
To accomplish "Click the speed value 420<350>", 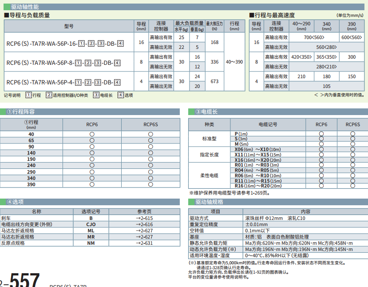I will click(x=301, y=57).
